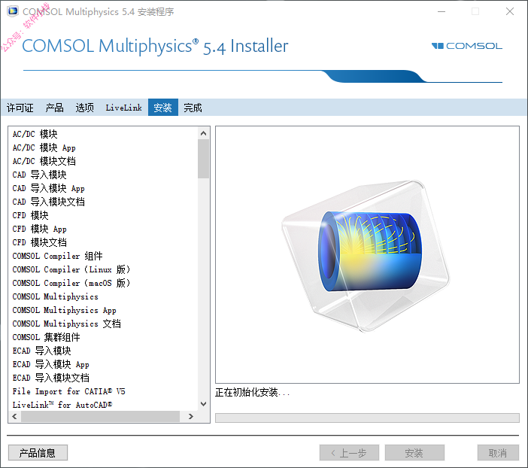Click the COMSOL model preview image
The width and height of the screenshot is (528, 468).
pyautogui.click(x=367, y=255)
